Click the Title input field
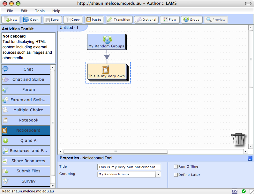The image size is (254, 194). point(129,167)
